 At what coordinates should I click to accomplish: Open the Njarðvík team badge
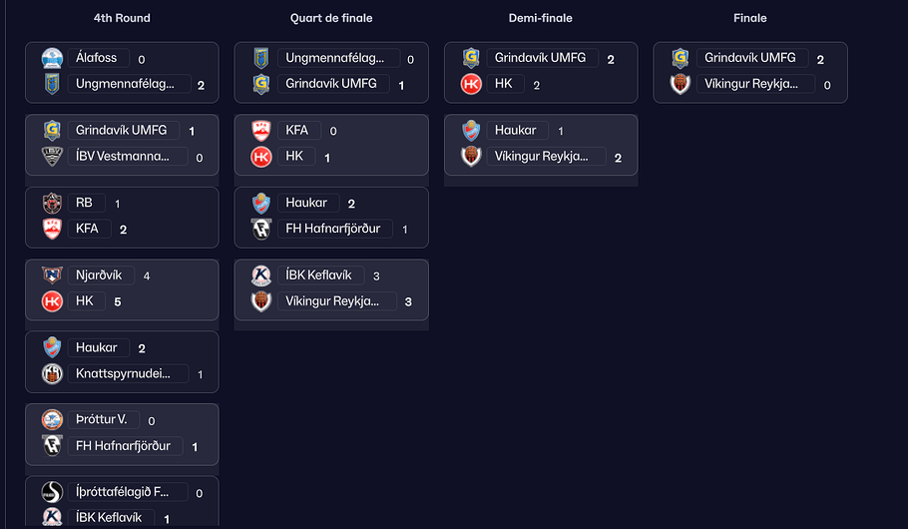click(x=53, y=275)
